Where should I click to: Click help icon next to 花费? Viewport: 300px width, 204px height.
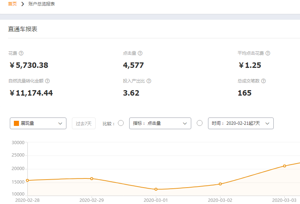click(21, 53)
